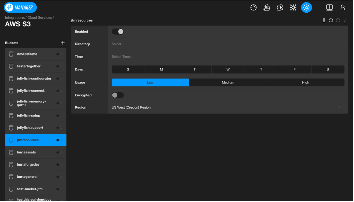354x202 pixels.
Task: Click the undo revert arrow icon
Action: click(x=331, y=20)
